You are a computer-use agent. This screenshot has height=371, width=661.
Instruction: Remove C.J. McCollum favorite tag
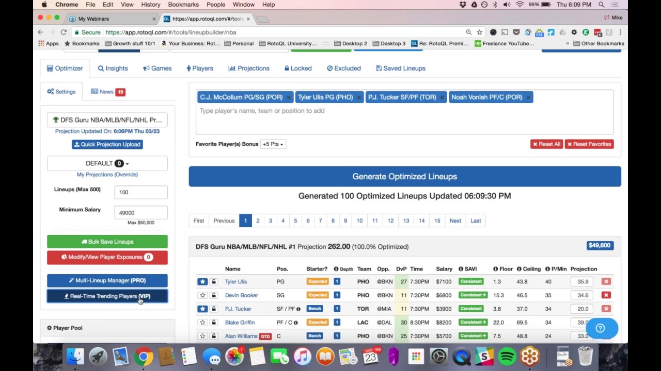coord(289,97)
